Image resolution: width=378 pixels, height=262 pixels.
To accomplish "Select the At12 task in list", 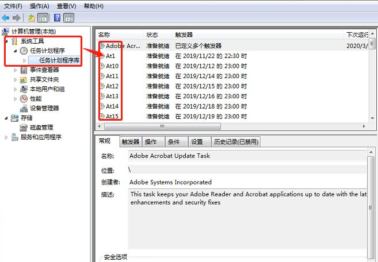I will click(112, 86).
